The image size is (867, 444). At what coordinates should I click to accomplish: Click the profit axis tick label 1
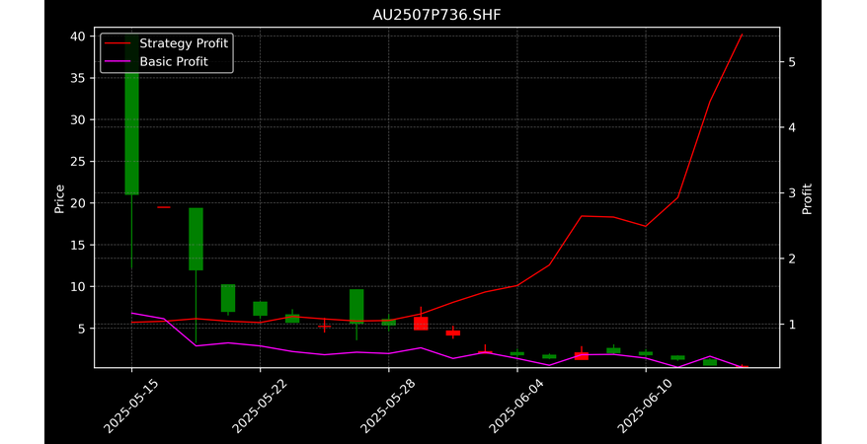792,325
